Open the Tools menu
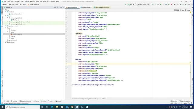 tap(45, 2)
